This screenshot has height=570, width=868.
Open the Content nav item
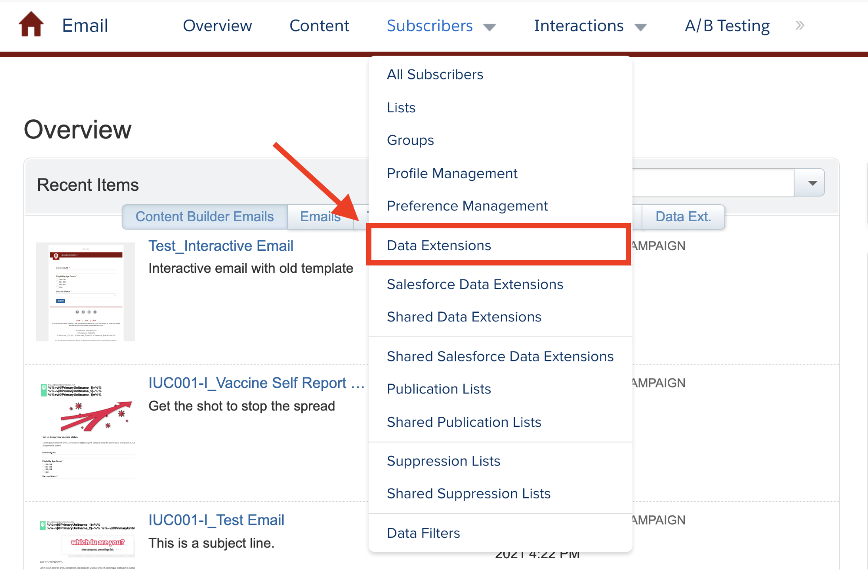[319, 26]
